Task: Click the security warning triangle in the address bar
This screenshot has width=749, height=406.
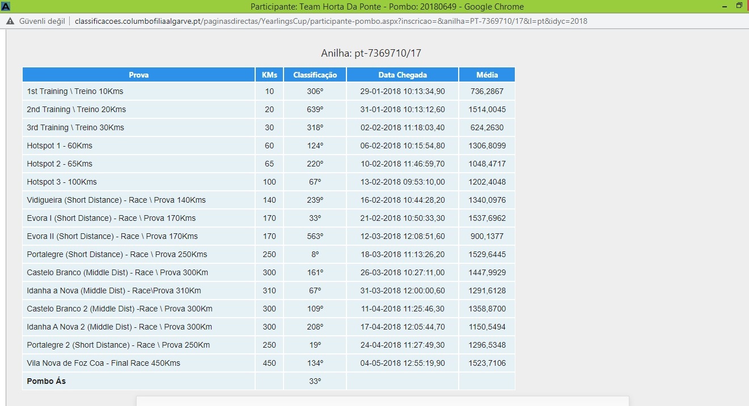Action: [x=10, y=21]
